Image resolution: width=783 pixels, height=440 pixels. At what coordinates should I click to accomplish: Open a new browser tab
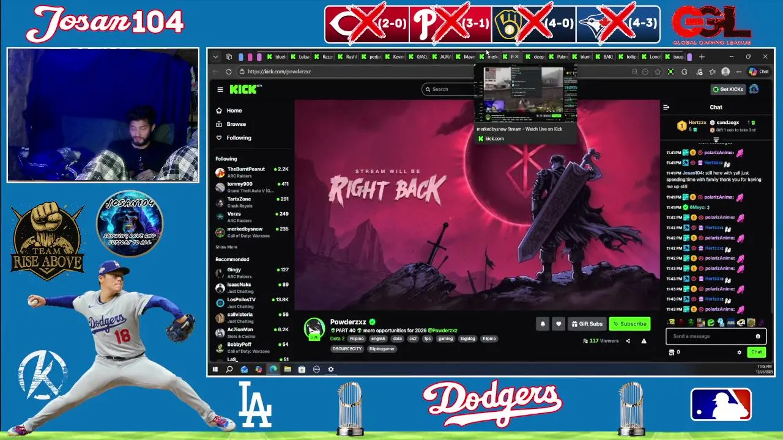[x=702, y=57]
